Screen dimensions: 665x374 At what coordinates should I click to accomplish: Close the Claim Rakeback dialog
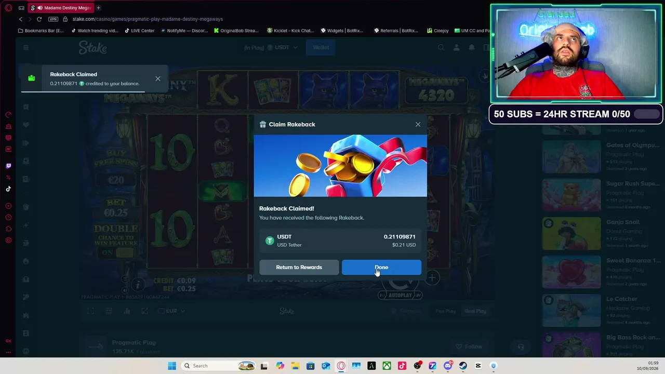pos(418,124)
